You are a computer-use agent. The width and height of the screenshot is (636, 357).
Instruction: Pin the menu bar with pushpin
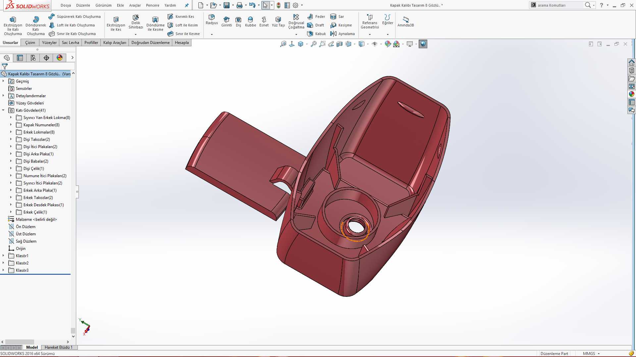186,5
